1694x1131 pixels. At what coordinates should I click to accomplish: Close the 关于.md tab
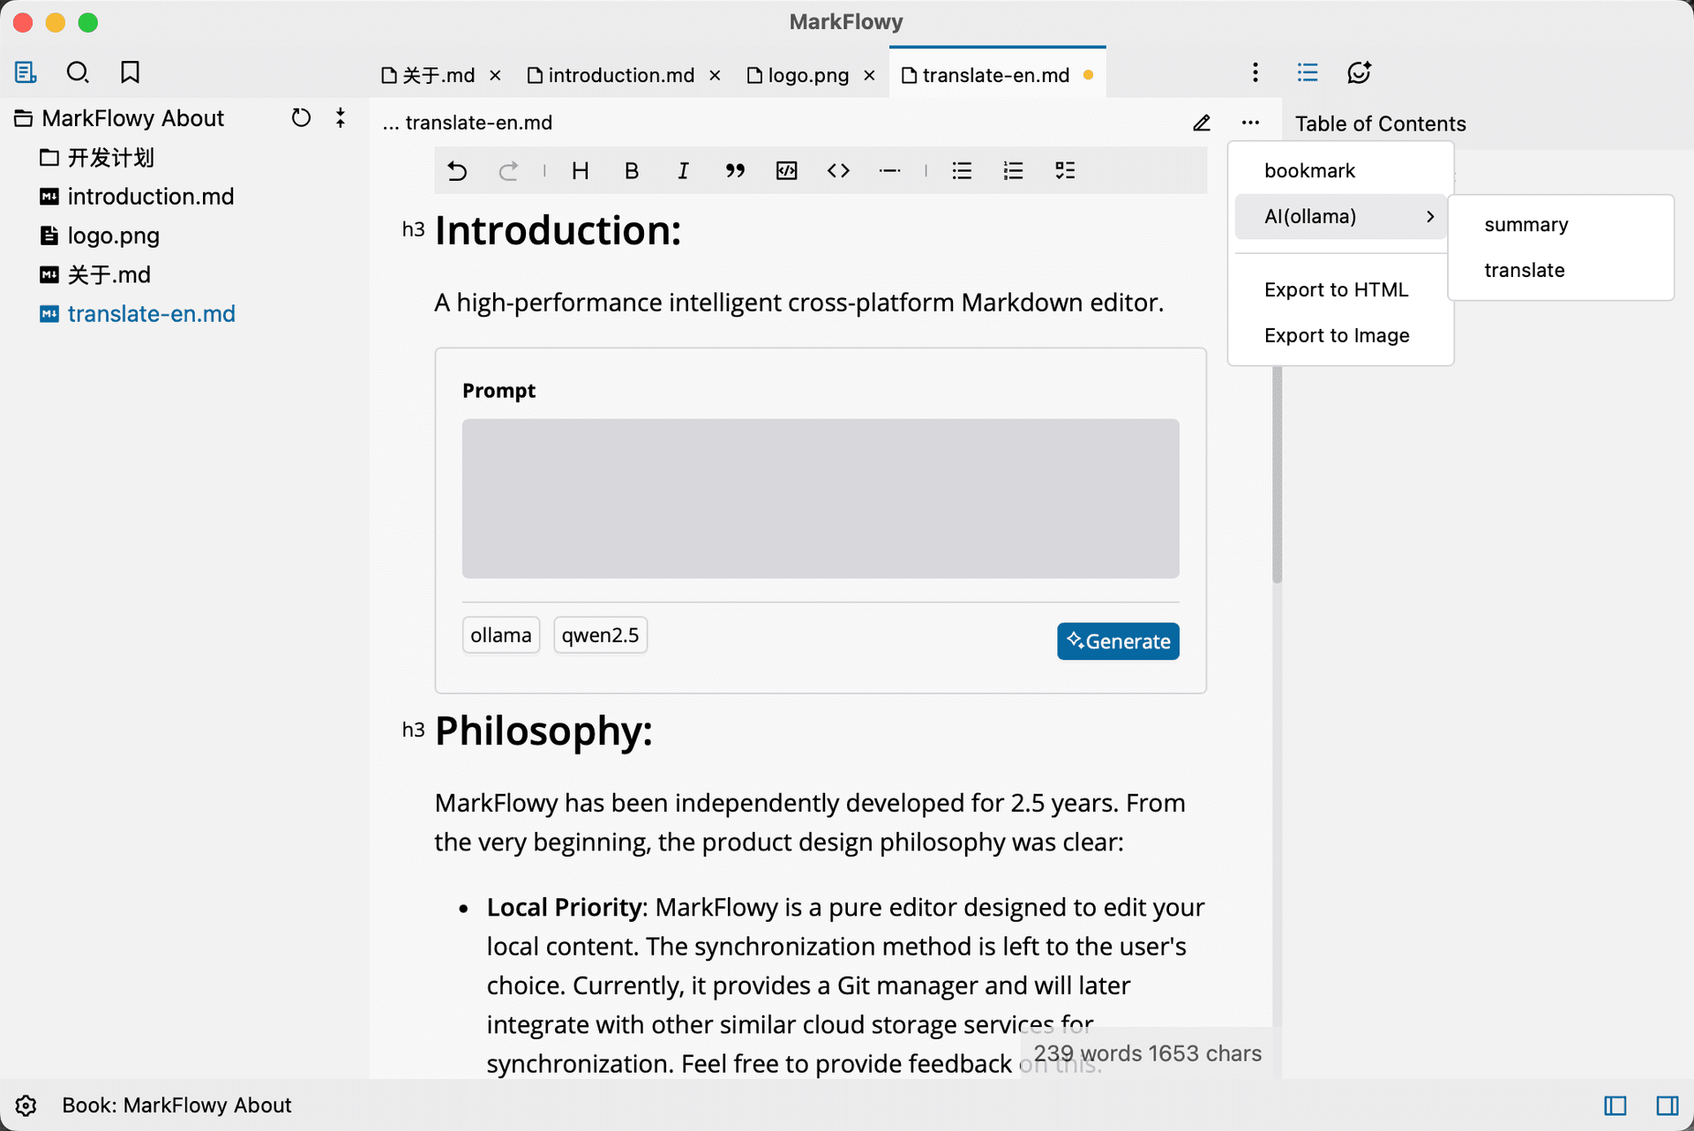[496, 76]
